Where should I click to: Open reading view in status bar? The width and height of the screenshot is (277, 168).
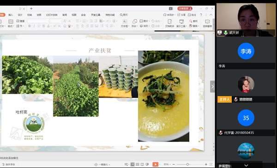coord(142,164)
